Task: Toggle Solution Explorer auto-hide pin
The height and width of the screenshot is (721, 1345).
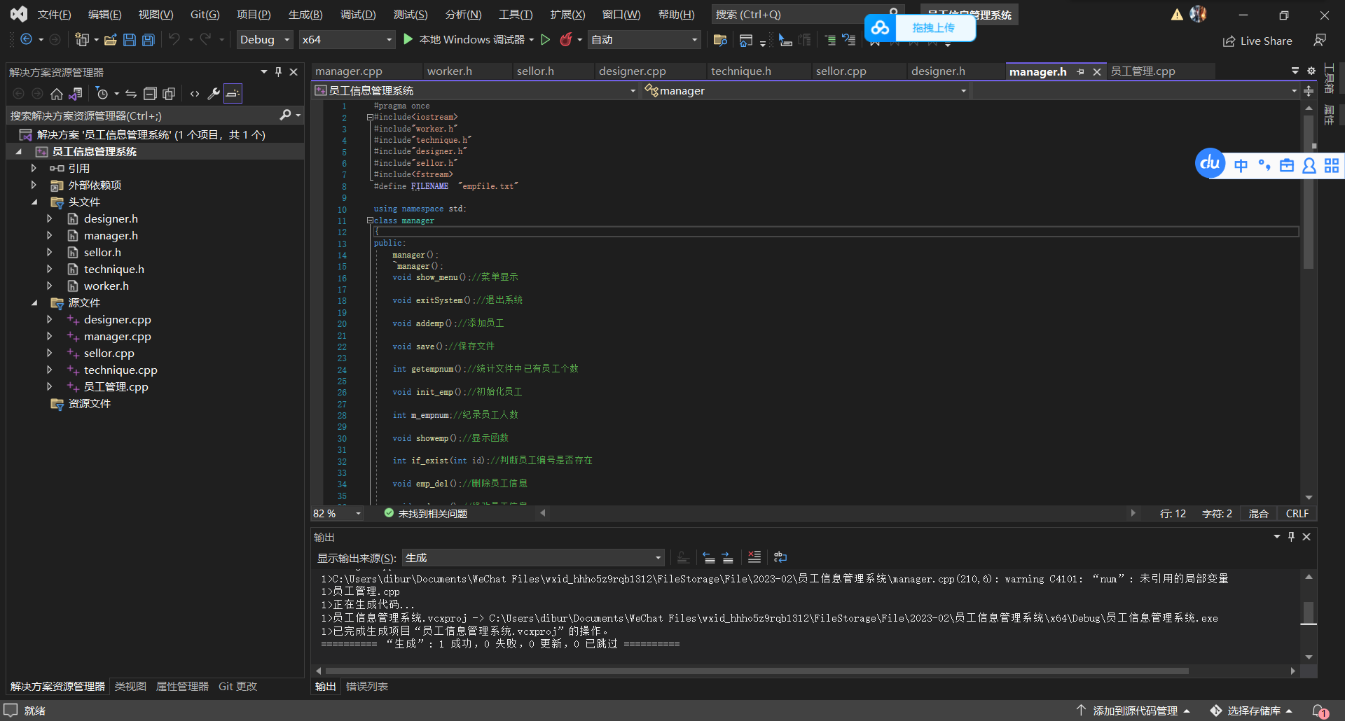Action: point(278,72)
